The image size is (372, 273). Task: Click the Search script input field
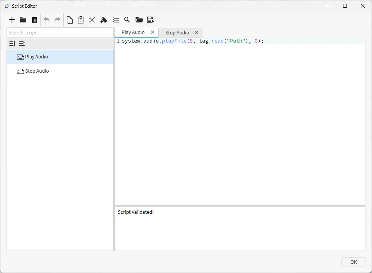click(x=60, y=33)
